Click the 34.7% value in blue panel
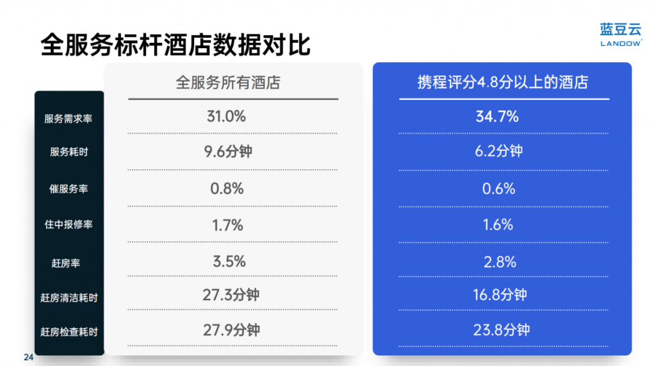 coord(497,117)
